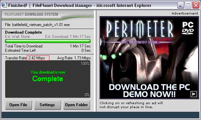Close the FilePlanet Download Manager window
This screenshot has width=201, height=120.
point(196,5)
